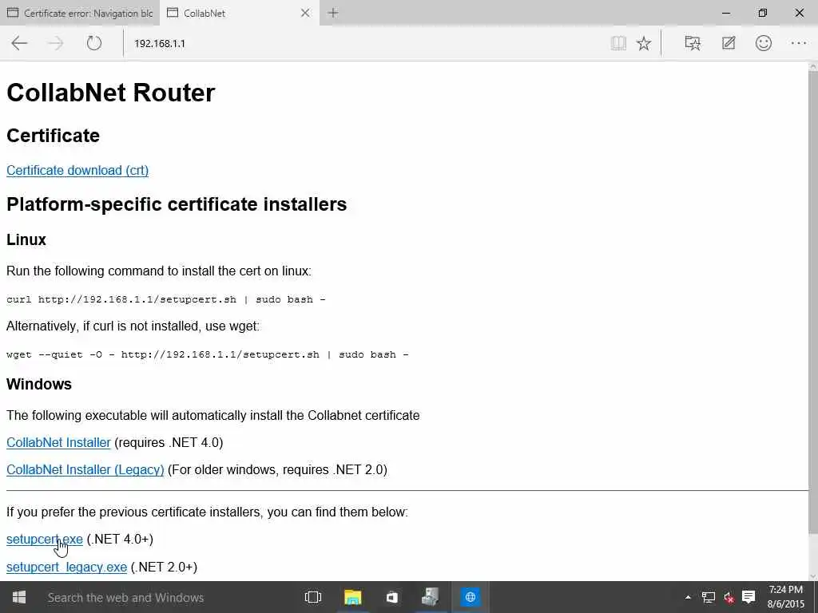Screen dimensions: 818x613
Task: Open the Store taskbar icon
Action: click(x=391, y=597)
